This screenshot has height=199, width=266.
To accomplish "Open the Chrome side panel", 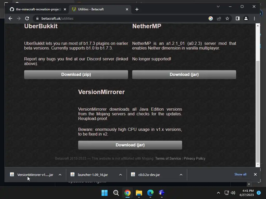I will [238, 18].
